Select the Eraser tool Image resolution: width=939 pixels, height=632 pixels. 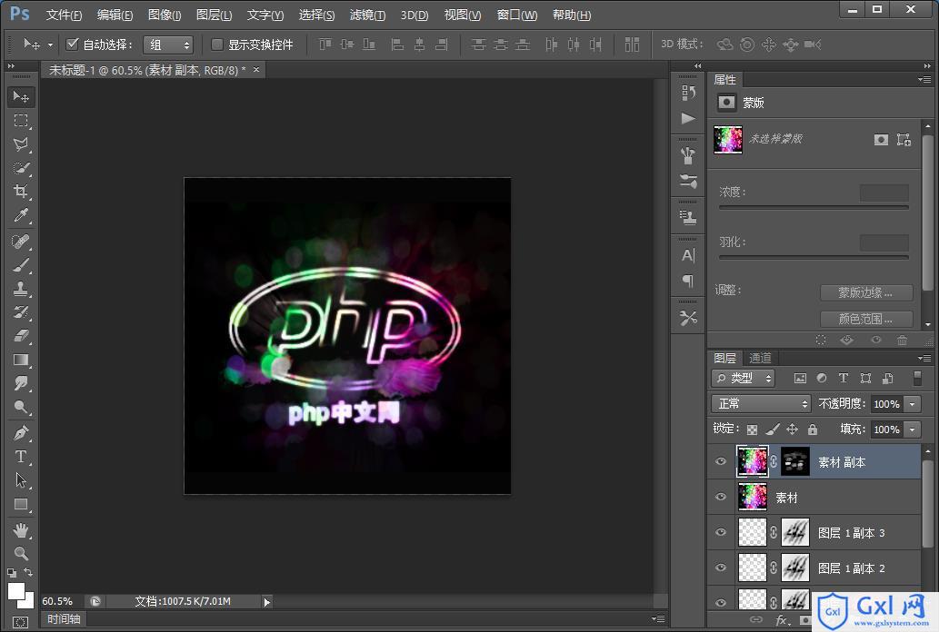(x=21, y=336)
